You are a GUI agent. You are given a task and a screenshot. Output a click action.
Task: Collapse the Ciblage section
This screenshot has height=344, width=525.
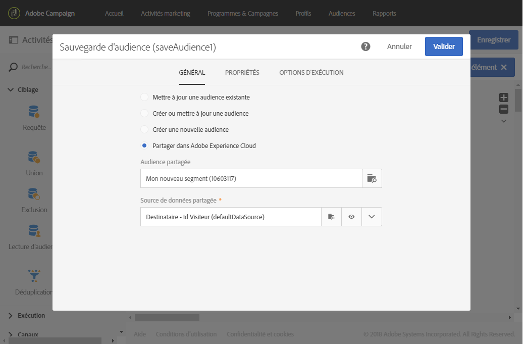click(11, 90)
